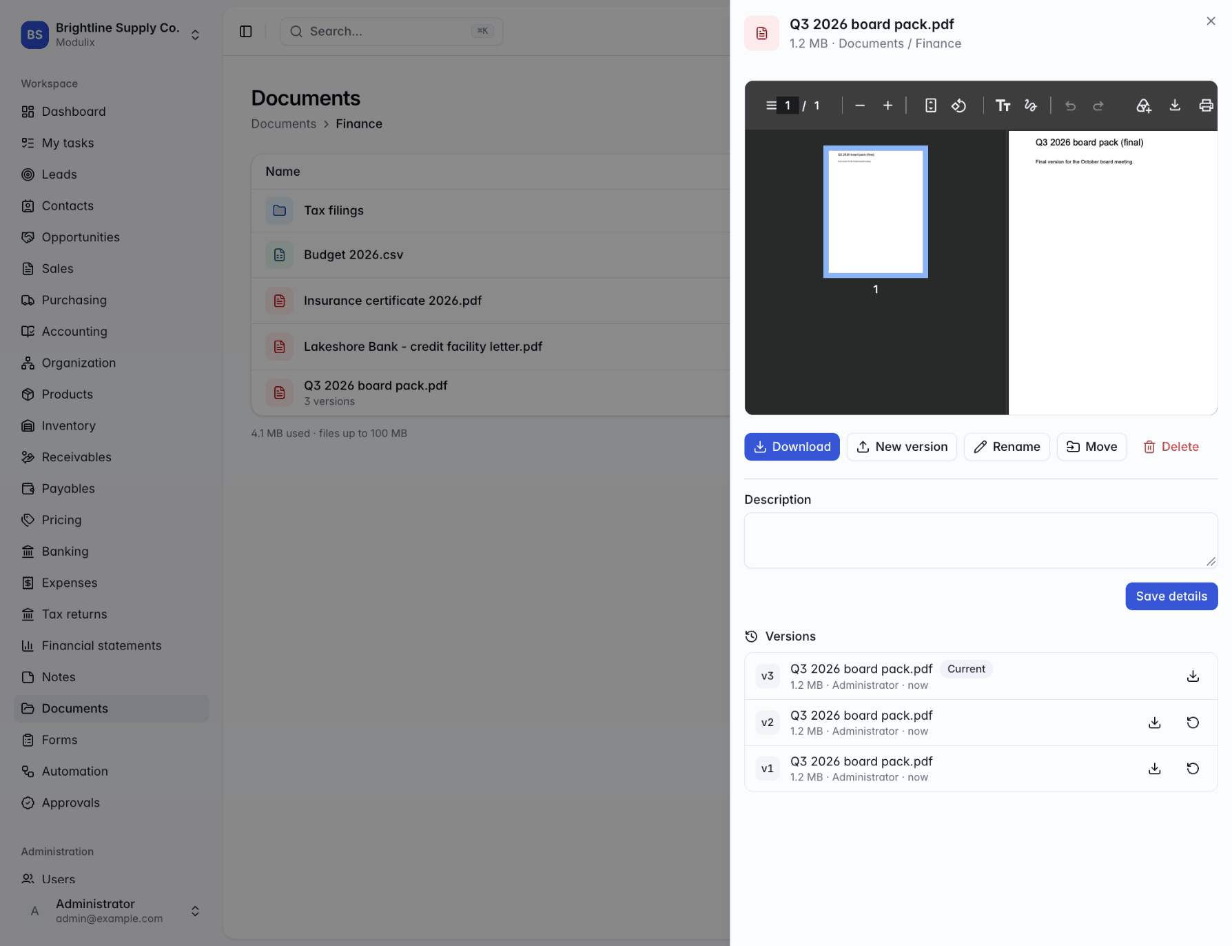
Task: Click the PDF toolbar download icon
Action: 1175,105
